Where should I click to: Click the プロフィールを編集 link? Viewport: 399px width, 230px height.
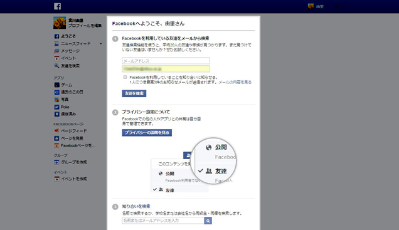(85, 26)
